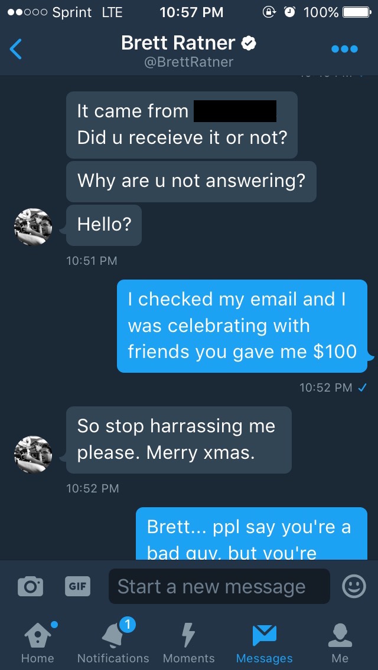Open the emoji smiley picker
The image size is (378, 670).
[x=354, y=586]
